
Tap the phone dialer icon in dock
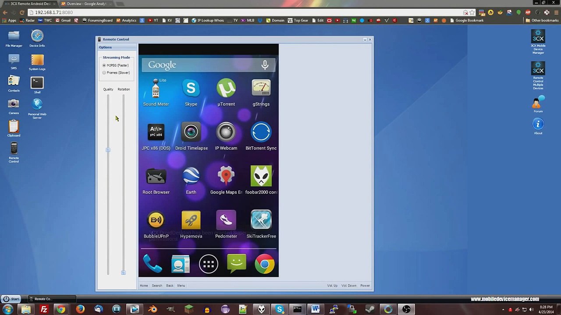[x=153, y=264]
